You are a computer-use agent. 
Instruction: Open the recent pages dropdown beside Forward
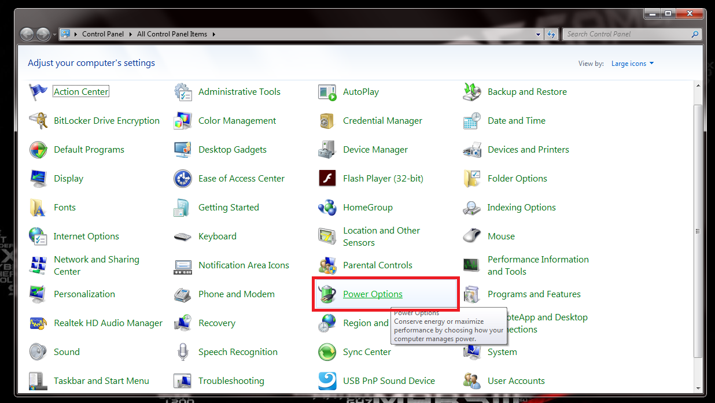click(55, 35)
